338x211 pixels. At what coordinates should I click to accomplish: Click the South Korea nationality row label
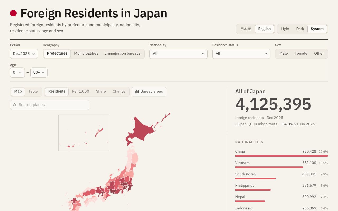246,174
